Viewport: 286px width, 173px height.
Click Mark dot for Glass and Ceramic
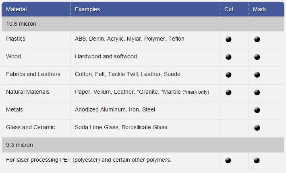(257, 128)
